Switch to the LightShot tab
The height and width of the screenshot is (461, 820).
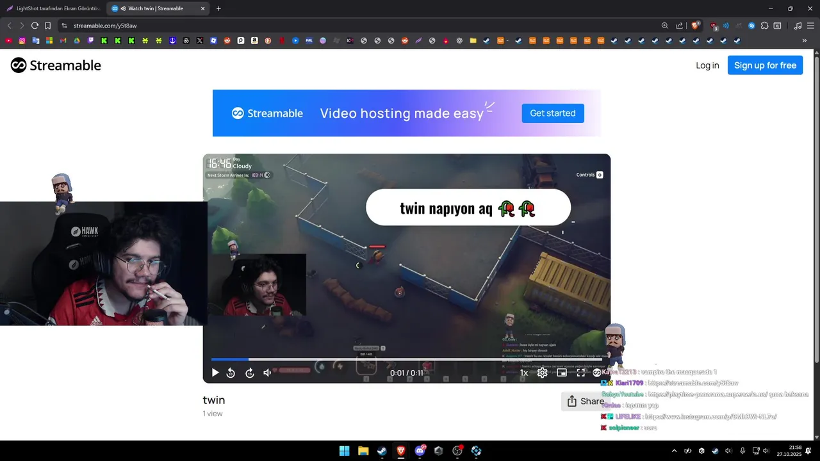[53, 8]
